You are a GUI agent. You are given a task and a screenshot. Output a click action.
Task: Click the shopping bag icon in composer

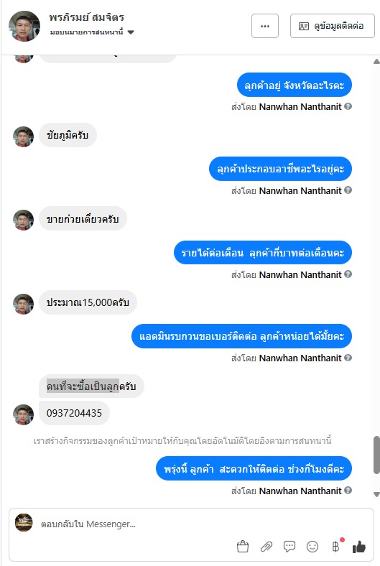243,547
